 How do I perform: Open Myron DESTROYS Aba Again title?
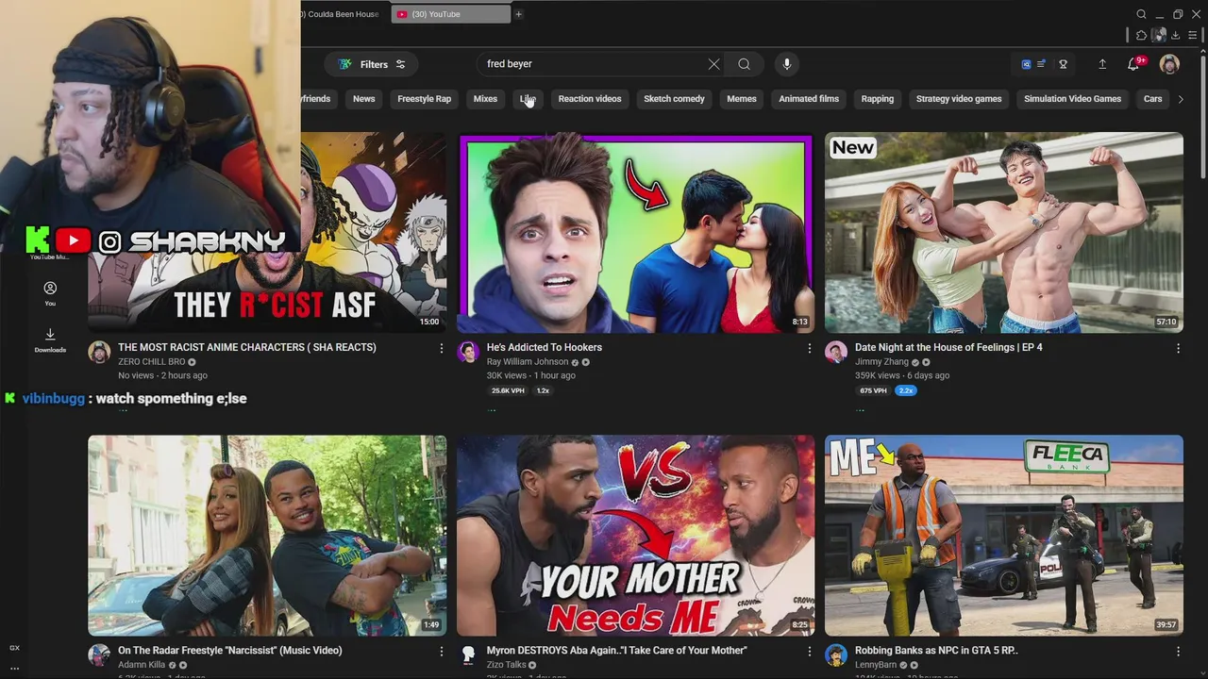(616, 651)
